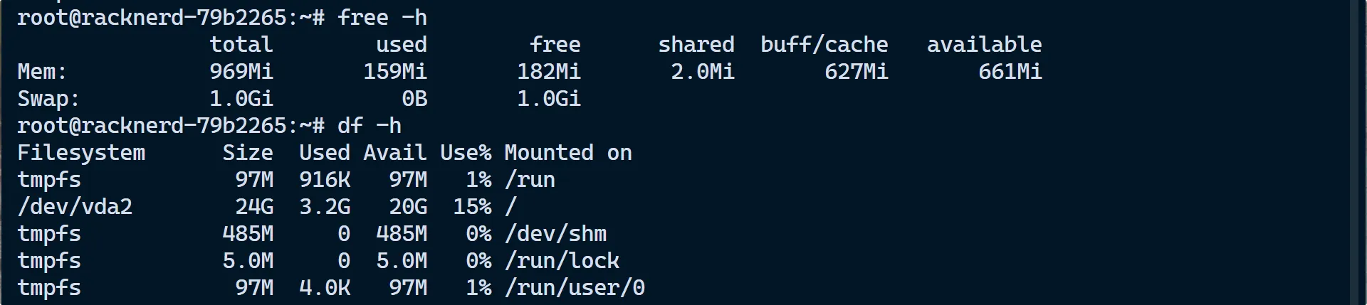
Task: Click the available memory value 661Mi
Action: [x=1010, y=72]
